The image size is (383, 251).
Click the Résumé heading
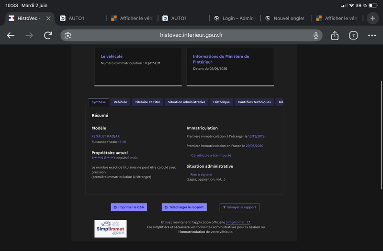pyautogui.click(x=100, y=115)
